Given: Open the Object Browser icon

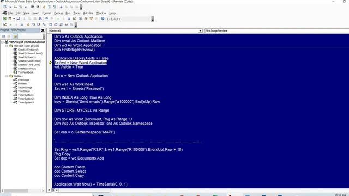Looking at the screenshot, I should (x=91, y=19).
